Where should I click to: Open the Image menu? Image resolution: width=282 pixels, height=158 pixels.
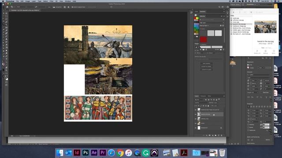(x=27, y=1)
